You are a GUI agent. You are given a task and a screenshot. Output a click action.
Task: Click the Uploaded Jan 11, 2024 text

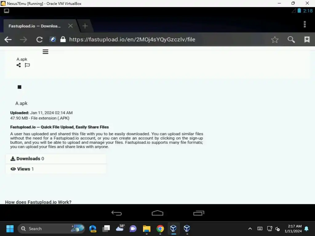tap(42, 113)
